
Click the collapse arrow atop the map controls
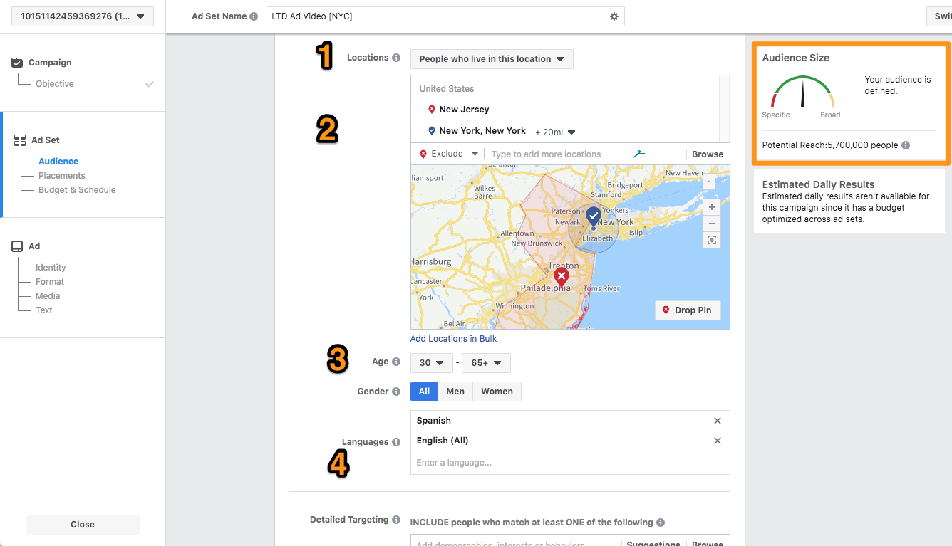[708, 182]
